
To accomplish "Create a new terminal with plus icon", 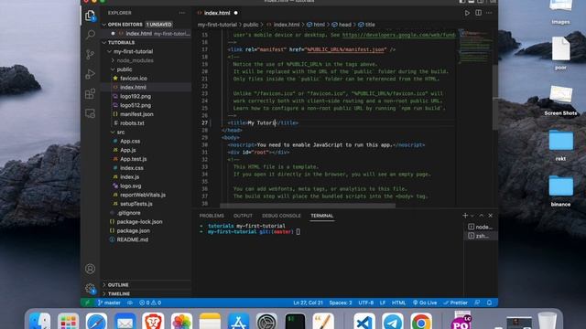I will 465,216.
